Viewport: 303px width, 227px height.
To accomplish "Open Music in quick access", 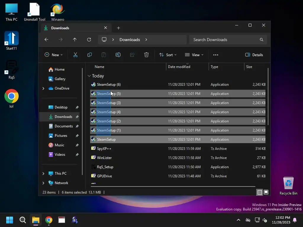I will [x=59, y=145].
